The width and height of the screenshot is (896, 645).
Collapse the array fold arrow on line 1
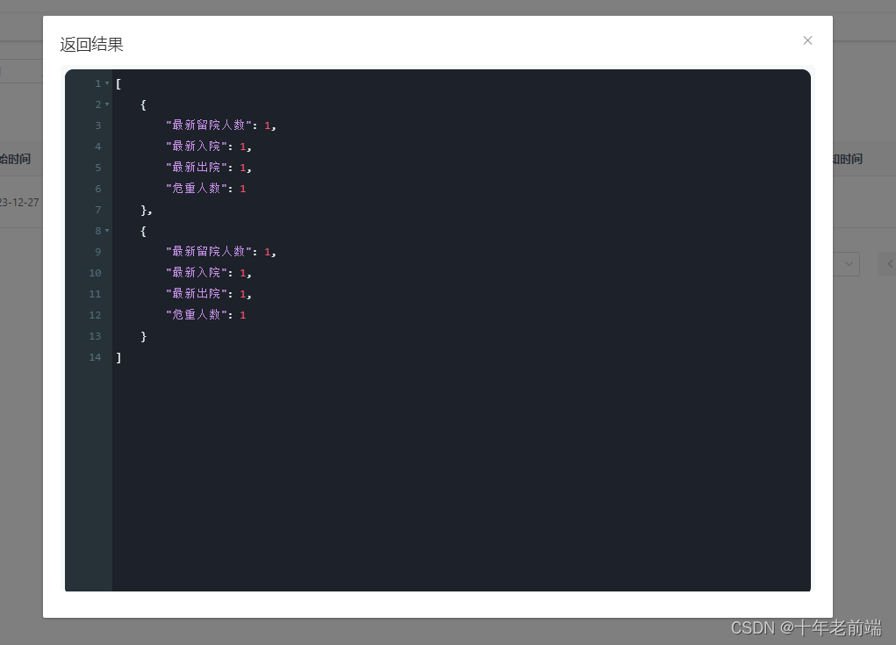pyautogui.click(x=107, y=83)
